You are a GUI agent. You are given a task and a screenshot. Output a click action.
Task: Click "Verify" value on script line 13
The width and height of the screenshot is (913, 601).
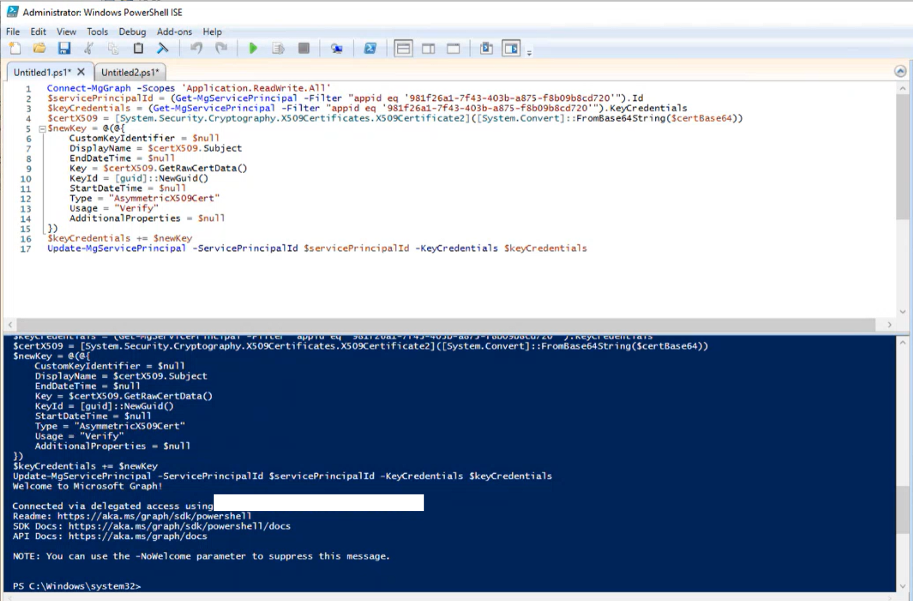(x=137, y=208)
